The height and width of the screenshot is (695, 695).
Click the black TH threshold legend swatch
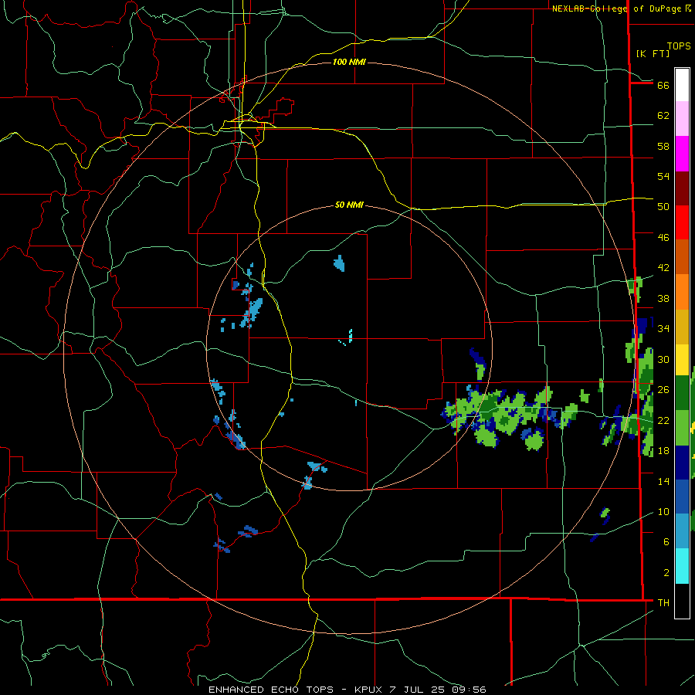tap(682, 601)
